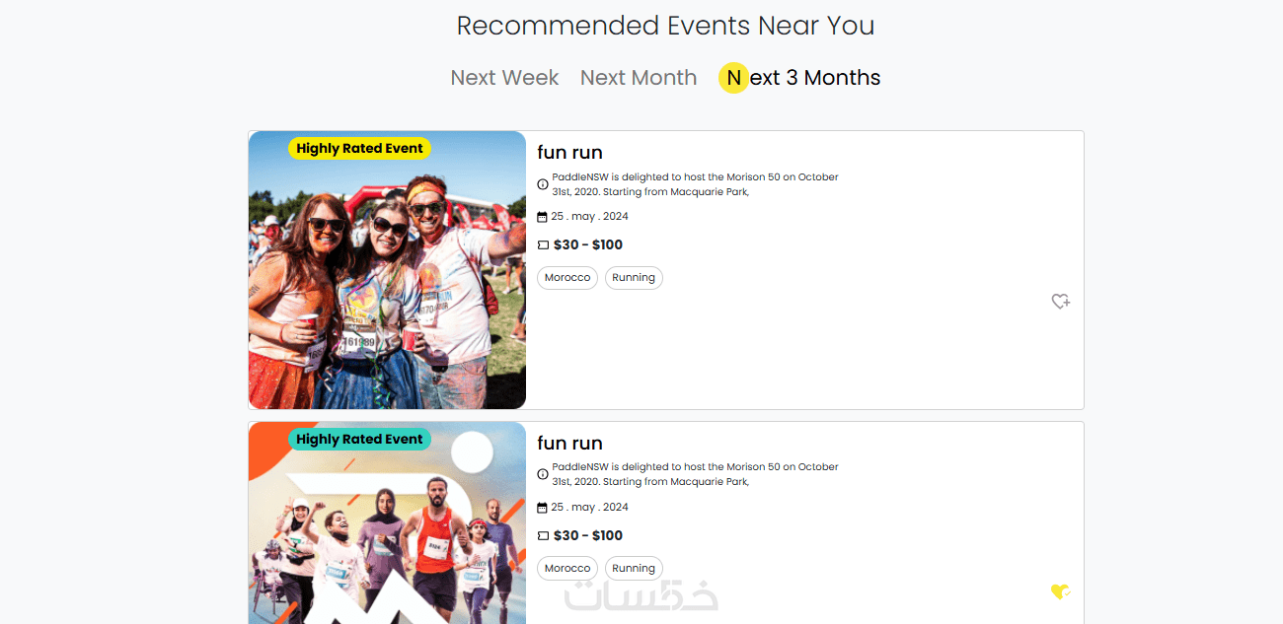Click second event's ticket price icon
1283x624 pixels.
point(543,536)
